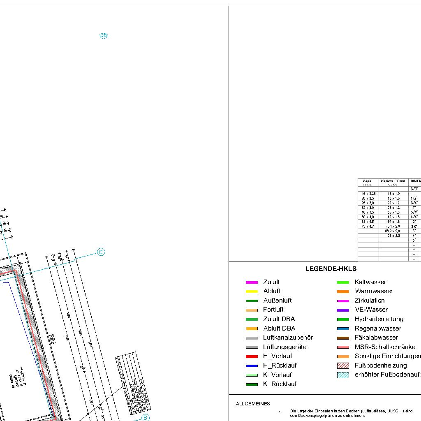The width and height of the screenshot is (421, 421).
Task: Select table cell '75 x 4,7'
Action: tap(368, 227)
